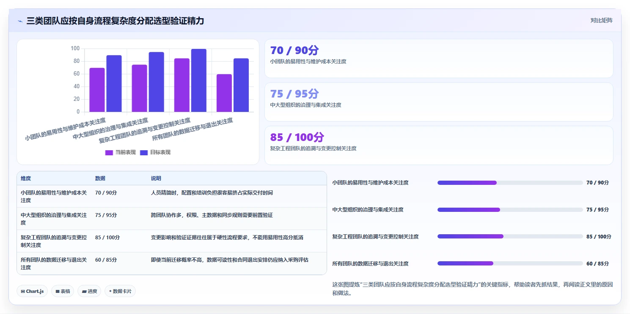The width and height of the screenshot is (630, 314).
Task: Click the 70 / 90分 data card
Action: [439, 59]
